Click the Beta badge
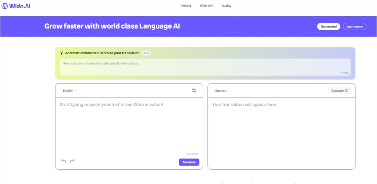Viewport: 377px width, 184px height. click(x=146, y=53)
